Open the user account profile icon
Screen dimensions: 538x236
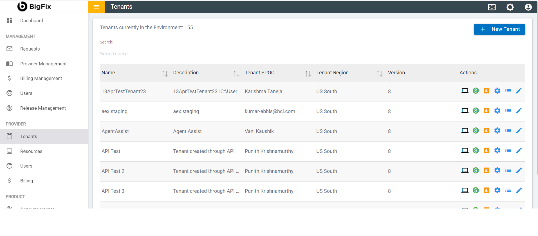tap(528, 7)
